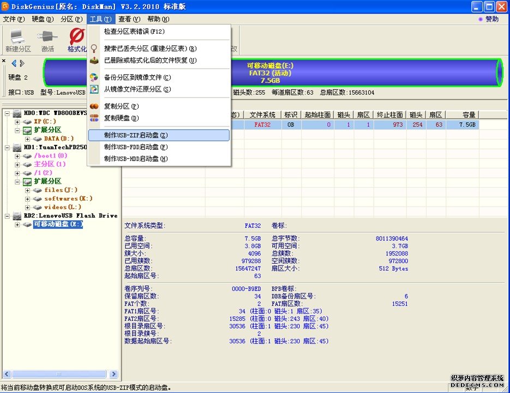This screenshot has height=393, width=510.
Task: Click the RD2 Lenovo USB flash drive icon
Action: click(x=17, y=215)
